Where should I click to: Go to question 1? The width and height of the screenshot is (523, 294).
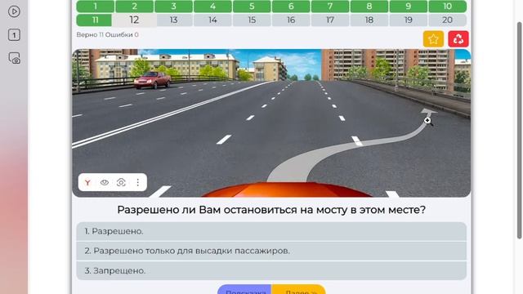click(x=96, y=7)
